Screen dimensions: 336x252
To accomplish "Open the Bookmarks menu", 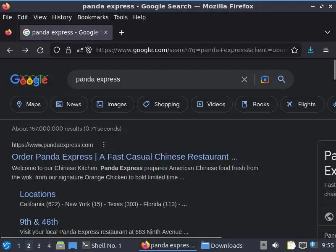I will pyautogui.click(x=93, y=17).
